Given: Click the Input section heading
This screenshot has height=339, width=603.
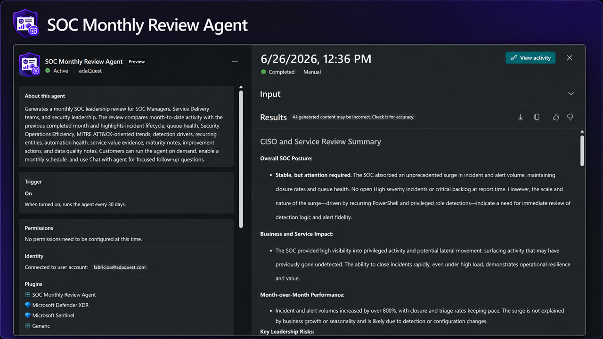Looking at the screenshot, I should click(270, 94).
